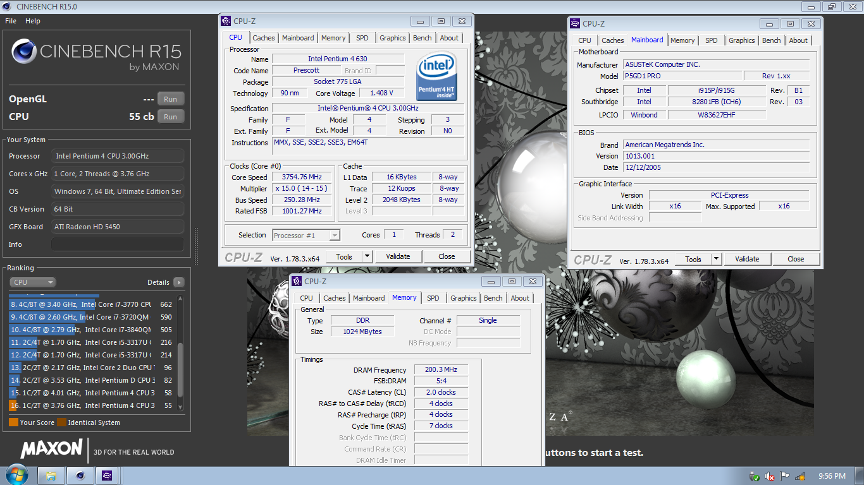Click the MAXON logo at the bottom left
Image resolution: width=864 pixels, height=485 pixels.
(52, 449)
